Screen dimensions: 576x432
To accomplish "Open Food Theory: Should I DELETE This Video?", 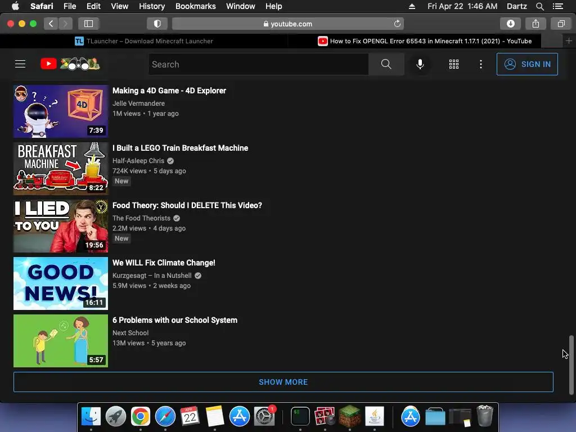I will (x=187, y=205).
